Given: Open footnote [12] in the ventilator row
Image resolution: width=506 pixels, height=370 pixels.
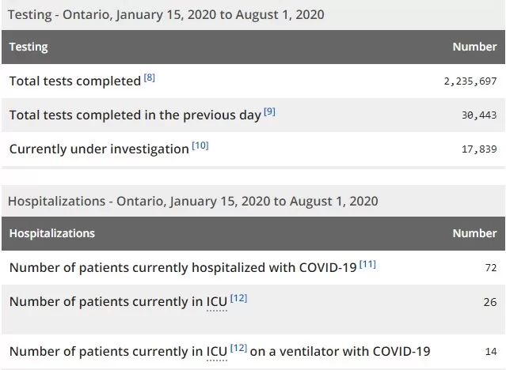Looking at the screenshot, I should [x=239, y=348].
